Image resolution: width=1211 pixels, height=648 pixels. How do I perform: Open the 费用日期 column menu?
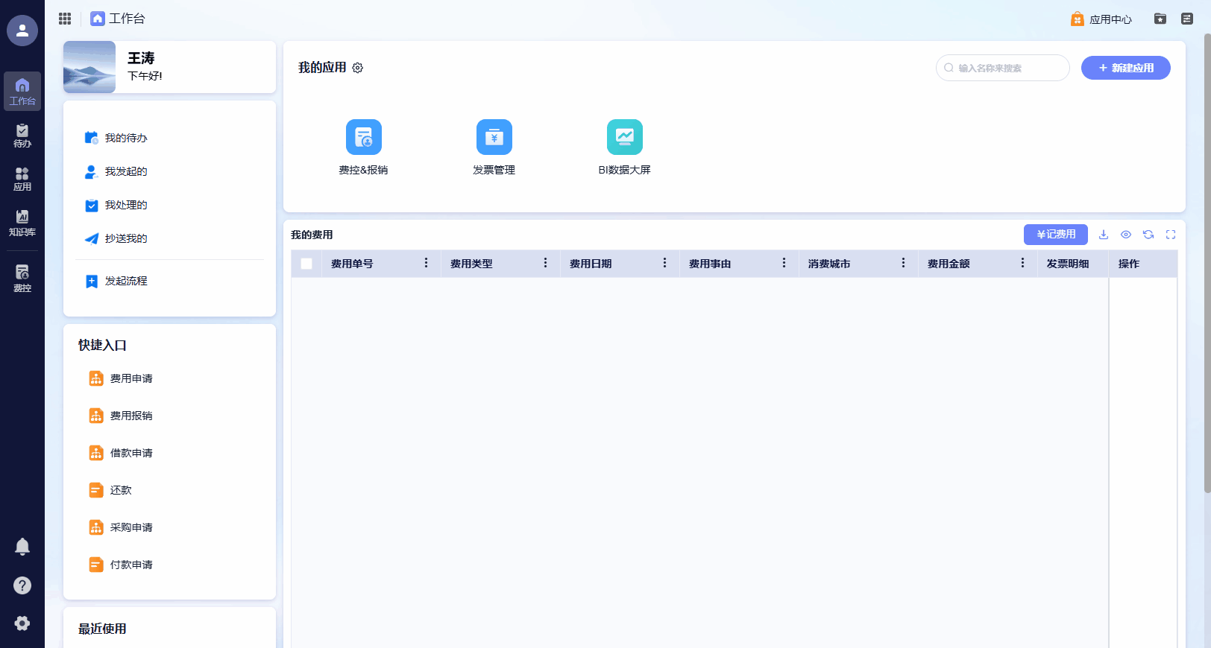pos(664,263)
